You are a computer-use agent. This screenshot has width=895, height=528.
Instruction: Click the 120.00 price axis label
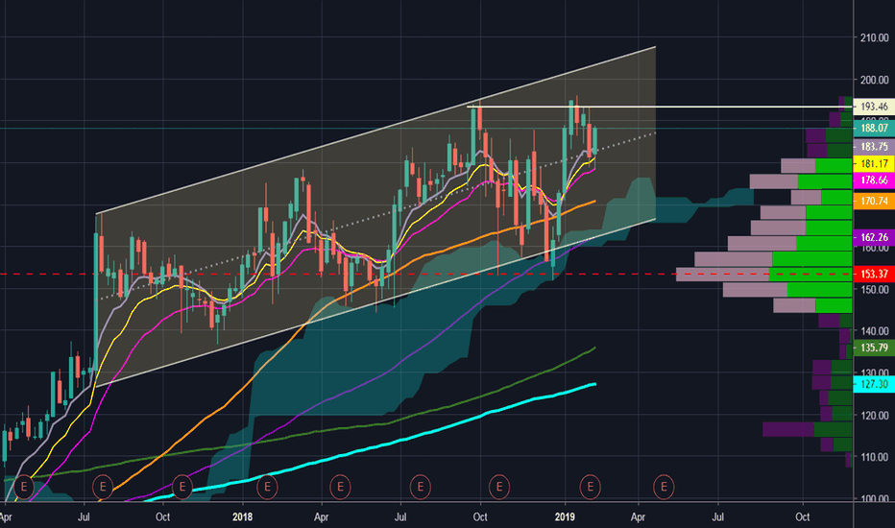coord(875,415)
